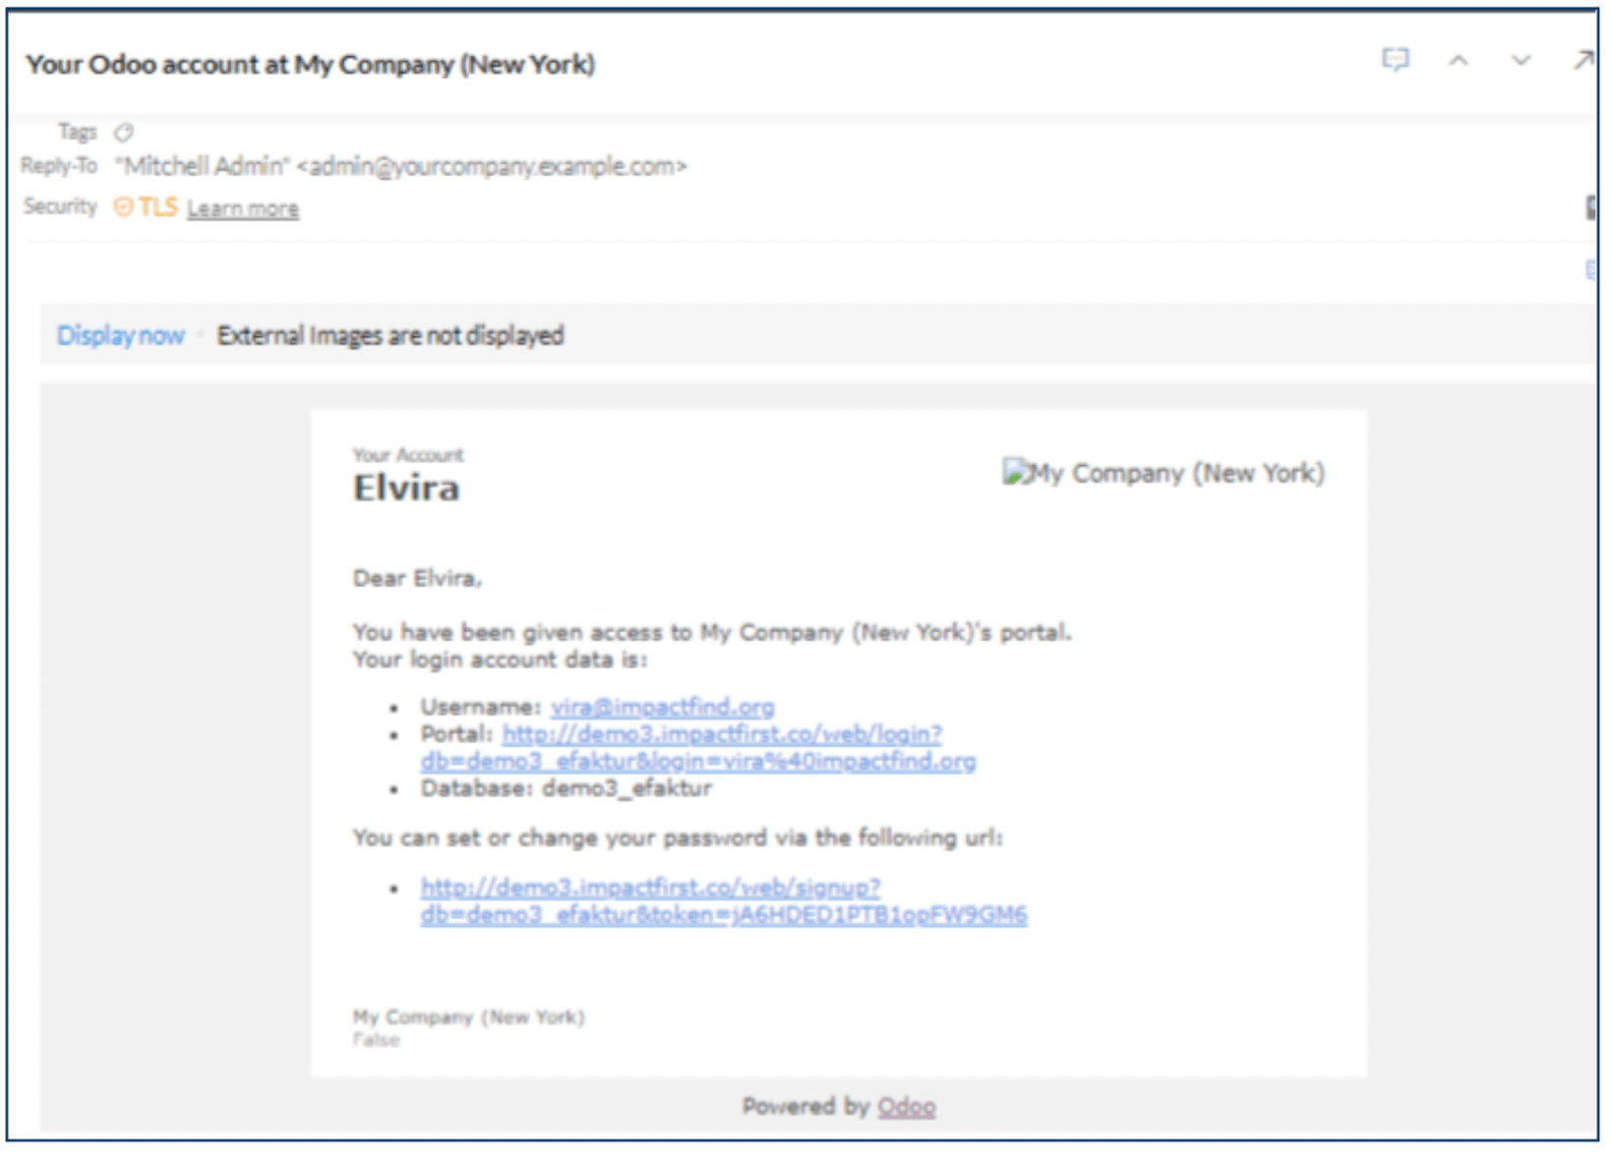Follow the Odoo link in the footer
Screen dimensions: 1613x1152
[906, 1107]
